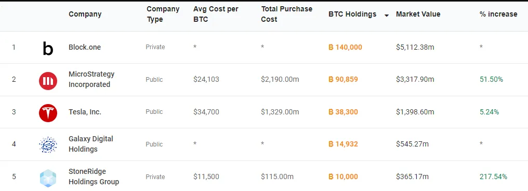Image resolution: width=528 pixels, height=191 pixels.
Task: Select Public type cell for MicroStrategy
Action: click(154, 80)
